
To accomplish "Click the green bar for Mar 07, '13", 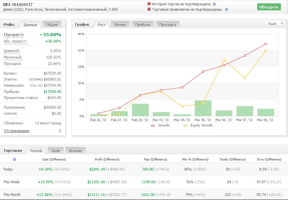I will 245,111.
